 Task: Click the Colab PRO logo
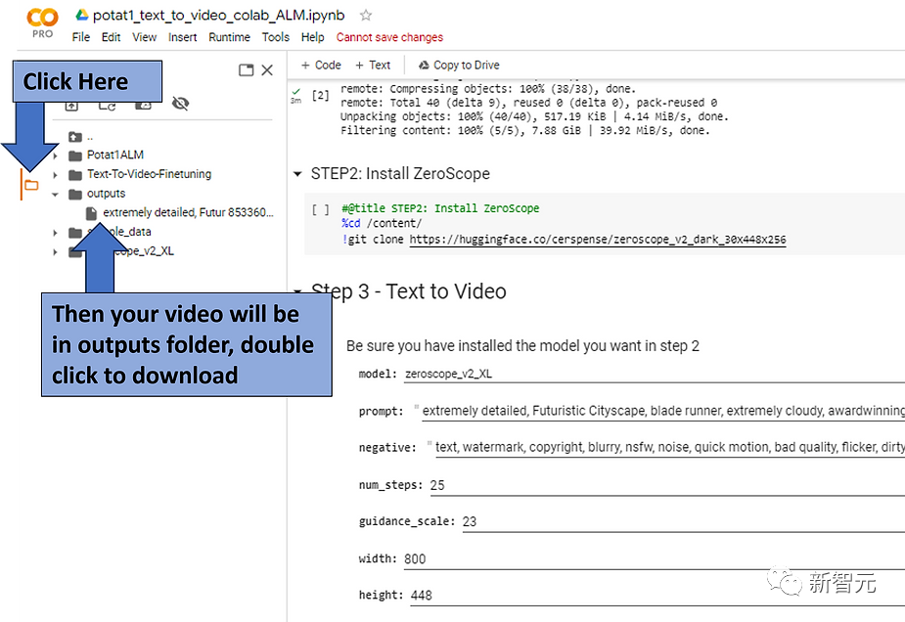42,22
